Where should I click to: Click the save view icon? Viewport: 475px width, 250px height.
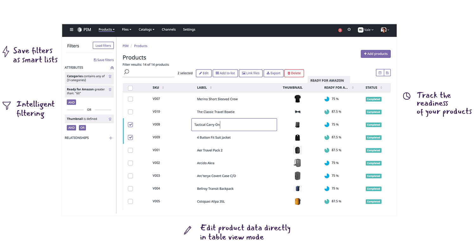point(387,72)
